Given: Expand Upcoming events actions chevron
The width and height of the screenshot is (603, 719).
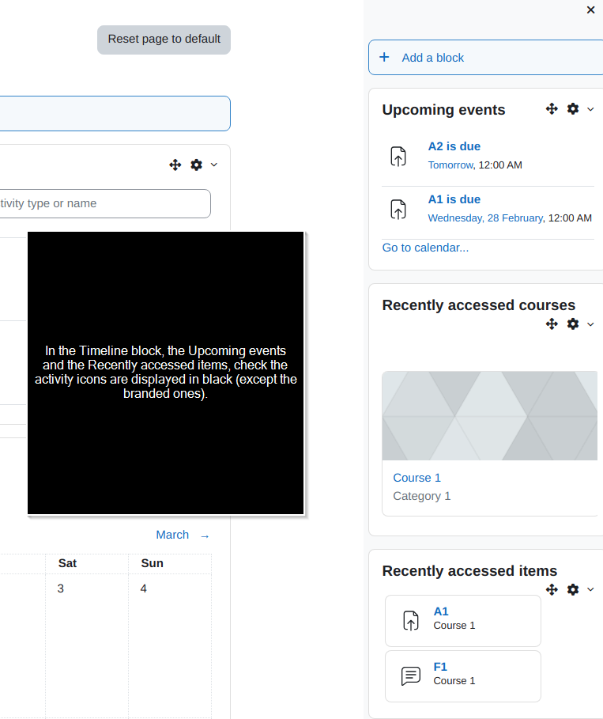Looking at the screenshot, I should pyautogui.click(x=590, y=109).
